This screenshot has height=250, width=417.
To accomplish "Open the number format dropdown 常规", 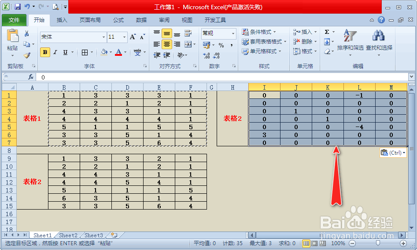I will tap(233, 33).
